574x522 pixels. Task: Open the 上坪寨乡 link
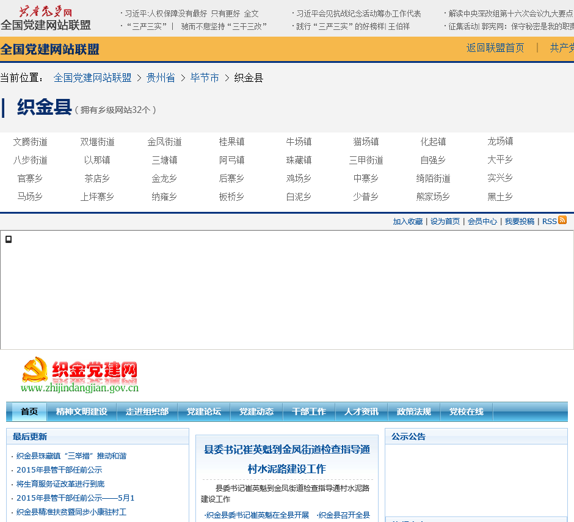(x=97, y=197)
